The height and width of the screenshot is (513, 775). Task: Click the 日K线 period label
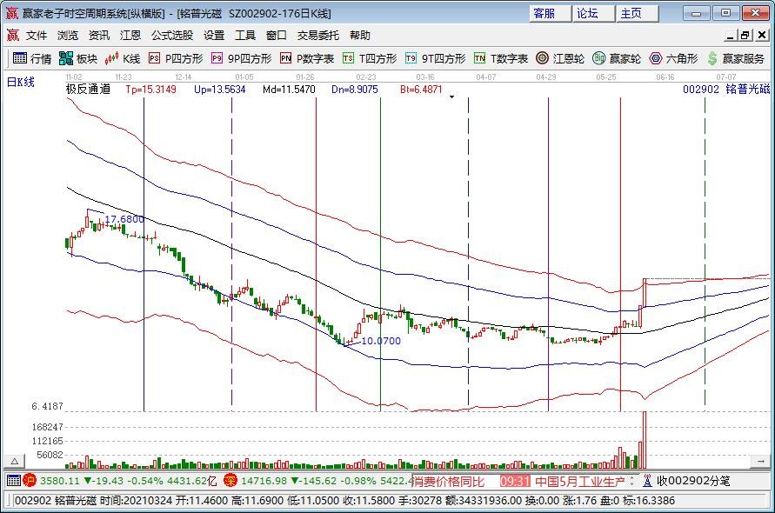(x=20, y=82)
